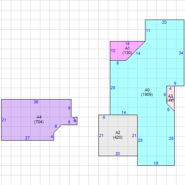This screenshot has width=185, height=185.
Task: Select the 9 dimension inside purple A4
Action: pos(69,108)
